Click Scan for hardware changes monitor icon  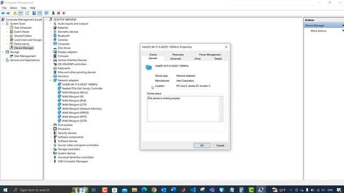46,13
